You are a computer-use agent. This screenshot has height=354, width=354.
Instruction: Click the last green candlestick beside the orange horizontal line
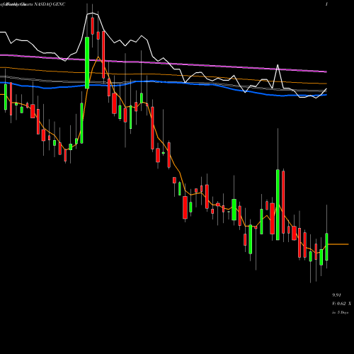pyautogui.click(x=327, y=247)
